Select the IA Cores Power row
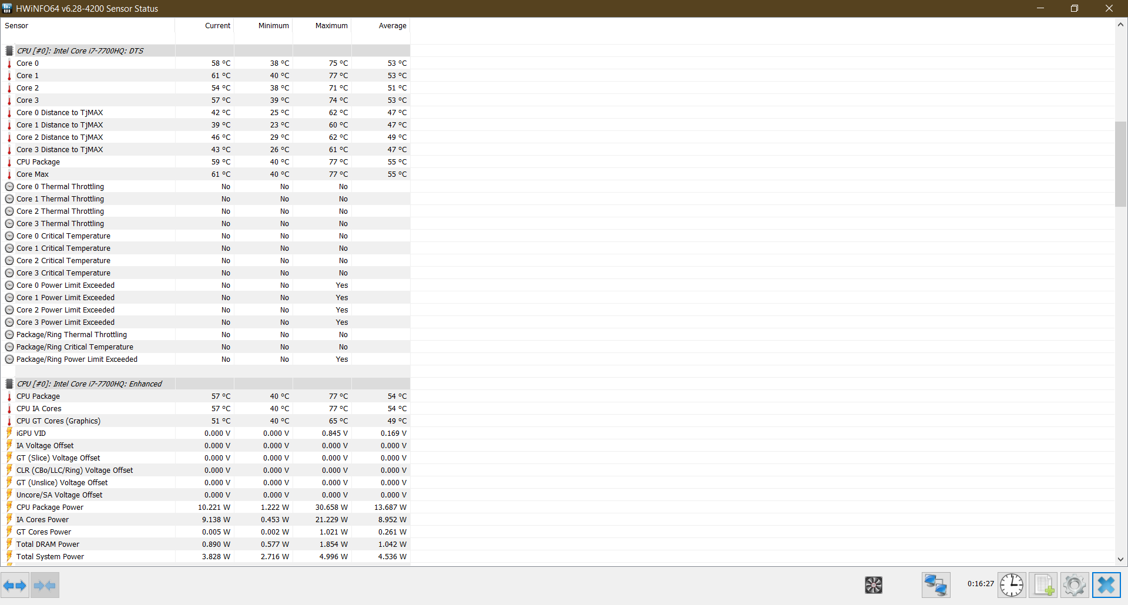 [206, 520]
